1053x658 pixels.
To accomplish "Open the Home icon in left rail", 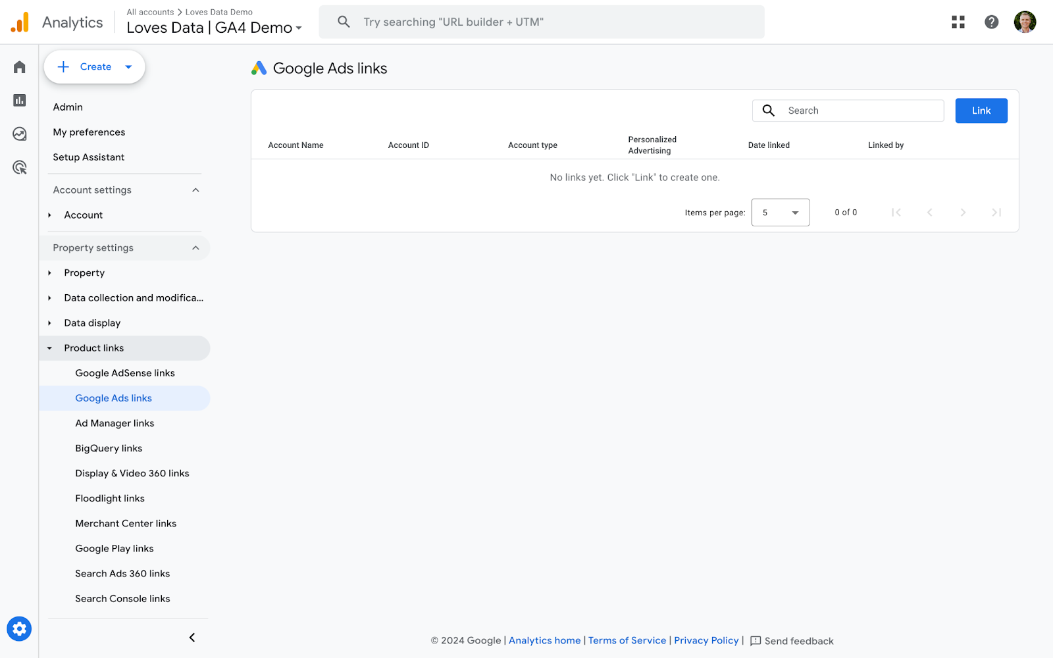I will click(19, 66).
